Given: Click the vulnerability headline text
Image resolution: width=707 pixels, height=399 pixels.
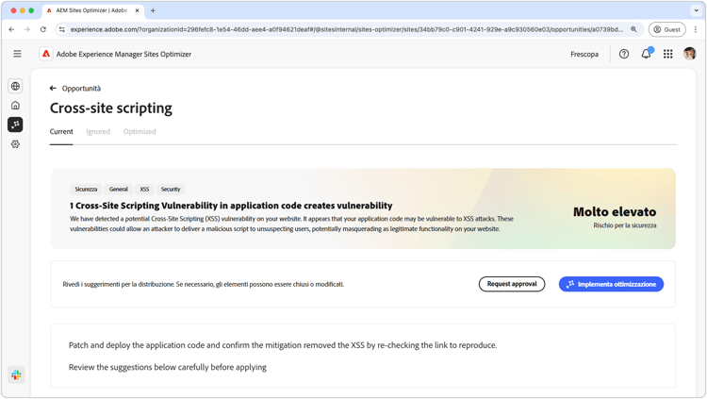Looking at the screenshot, I should (x=231, y=206).
